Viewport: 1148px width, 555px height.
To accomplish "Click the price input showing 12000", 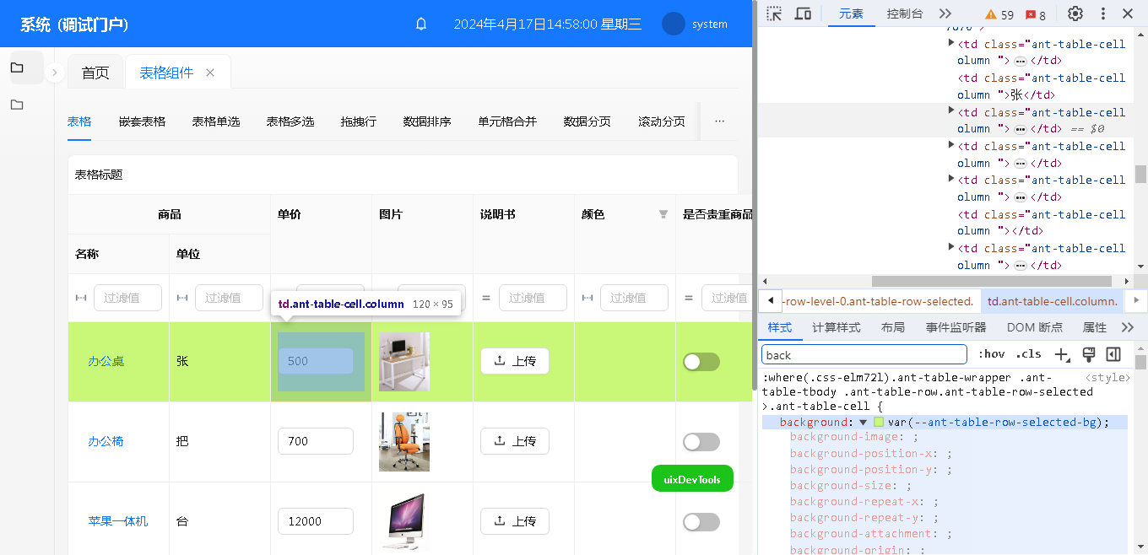I will [316, 521].
